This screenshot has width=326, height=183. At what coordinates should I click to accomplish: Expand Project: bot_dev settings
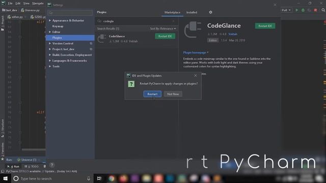[x=50, y=49]
